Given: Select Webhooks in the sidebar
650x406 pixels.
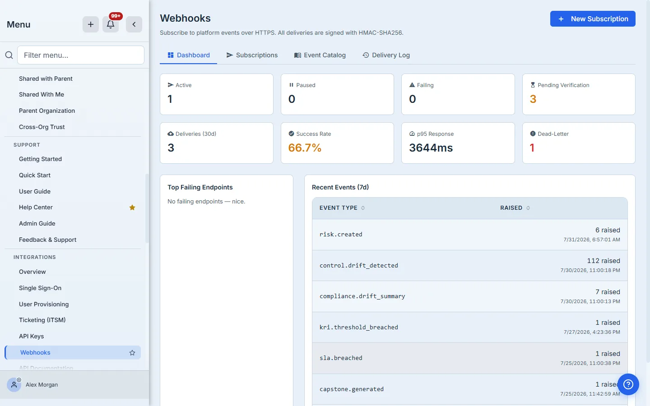Looking at the screenshot, I should [73, 352].
